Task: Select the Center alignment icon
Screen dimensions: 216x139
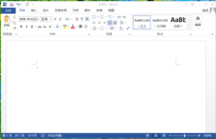Action: click(99, 23)
